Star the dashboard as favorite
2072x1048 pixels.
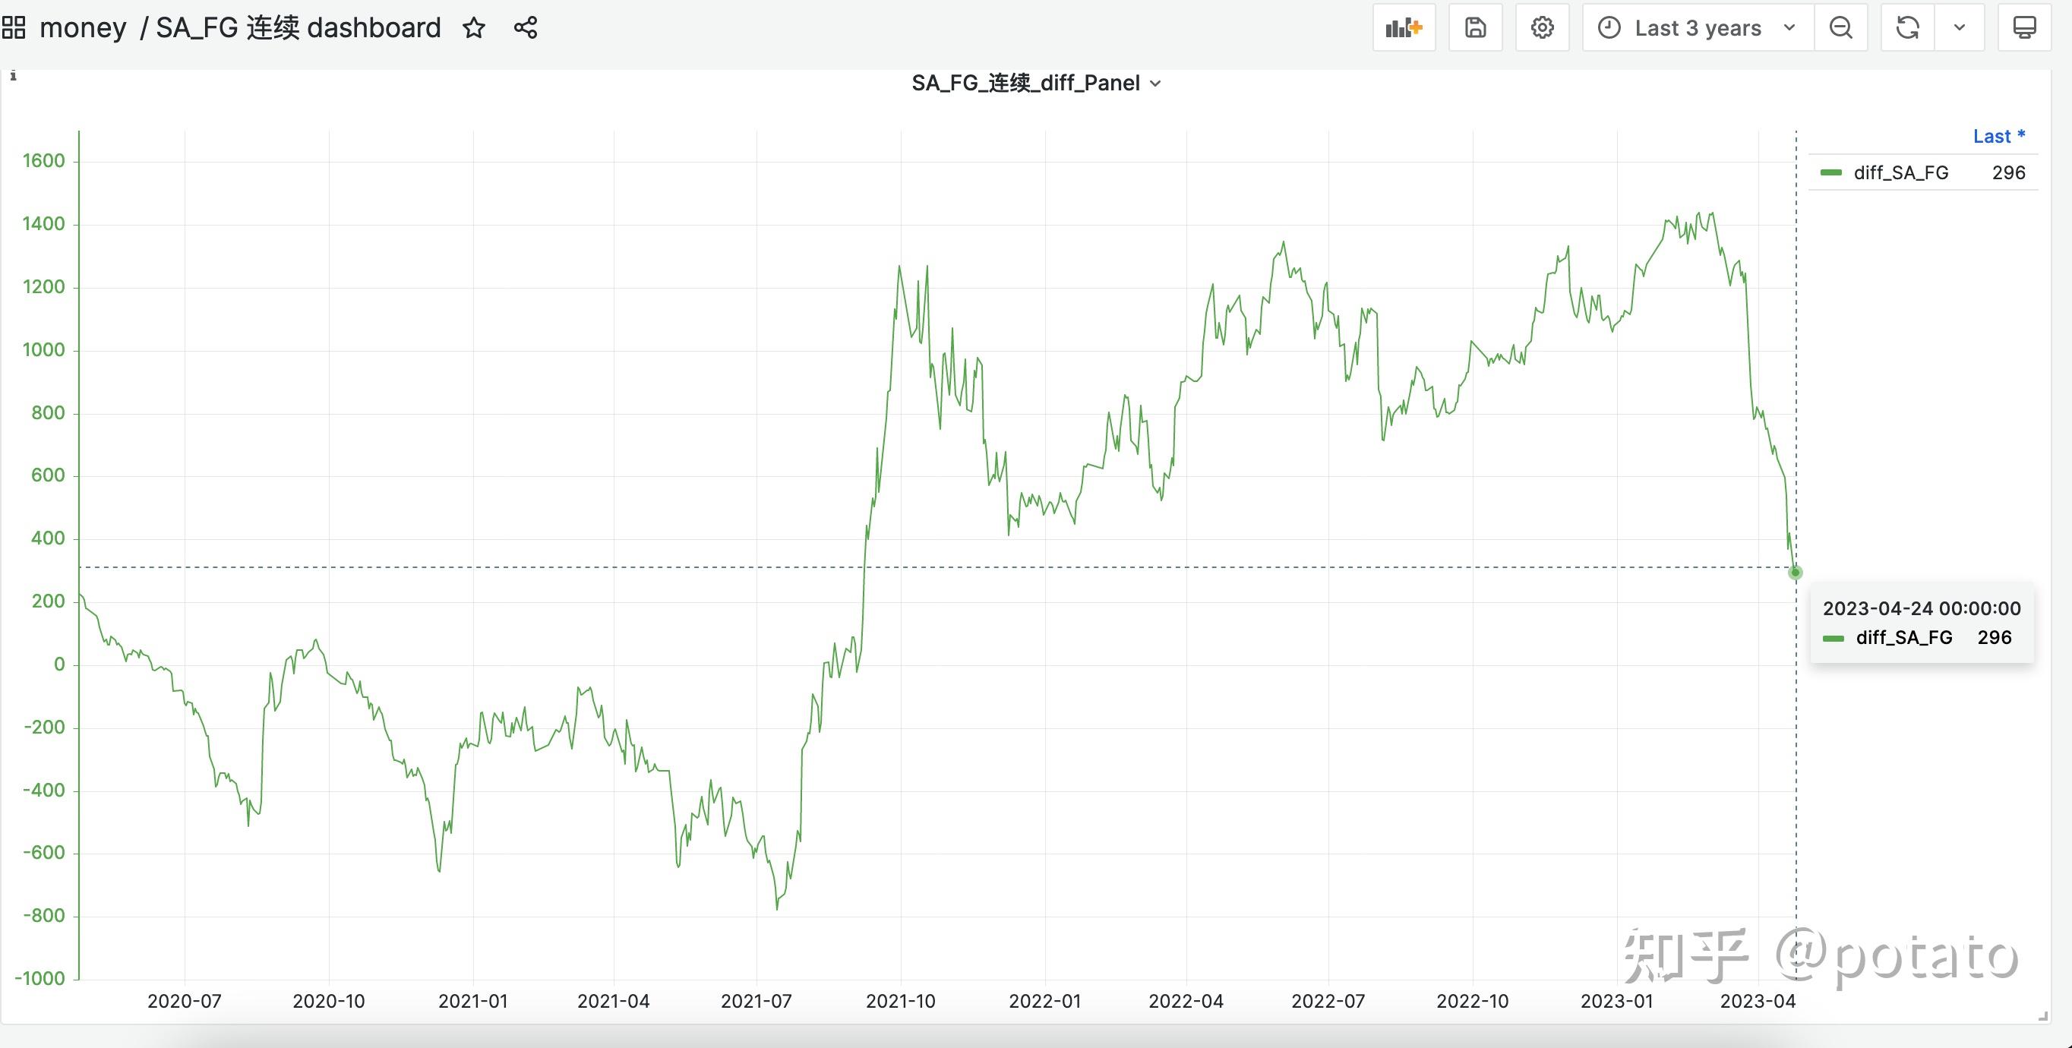[x=474, y=28]
